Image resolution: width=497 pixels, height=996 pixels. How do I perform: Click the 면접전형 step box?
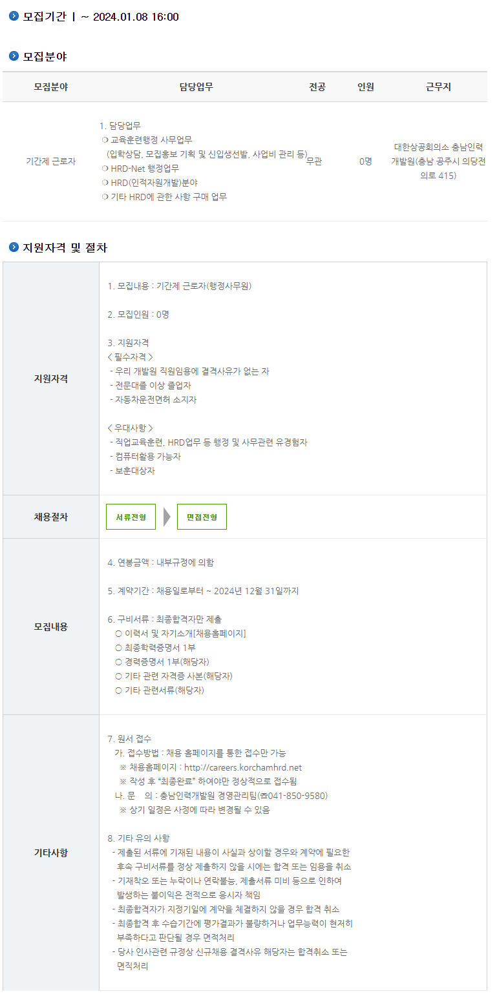click(202, 517)
